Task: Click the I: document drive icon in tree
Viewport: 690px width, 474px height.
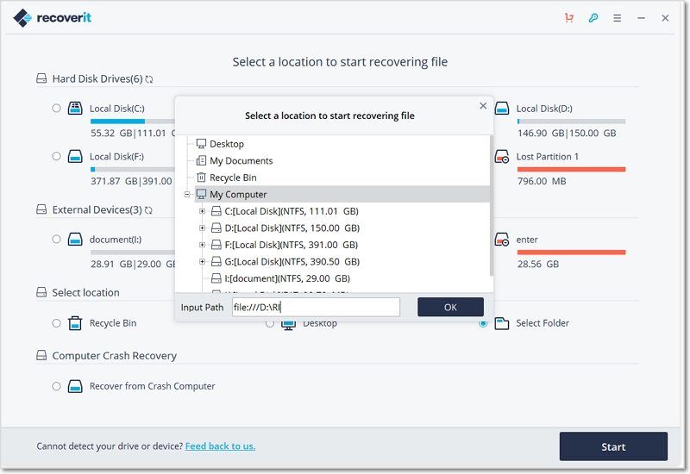Action: (x=216, y=278)
